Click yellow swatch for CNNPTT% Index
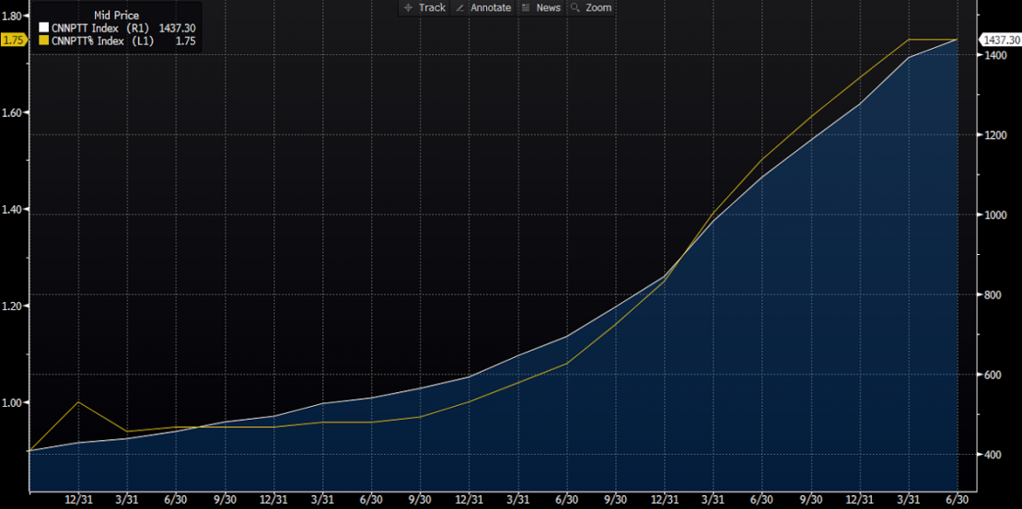 (x=43, y=40)
